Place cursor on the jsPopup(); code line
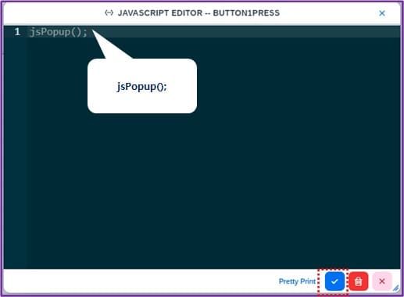 [x=59, y=32]
